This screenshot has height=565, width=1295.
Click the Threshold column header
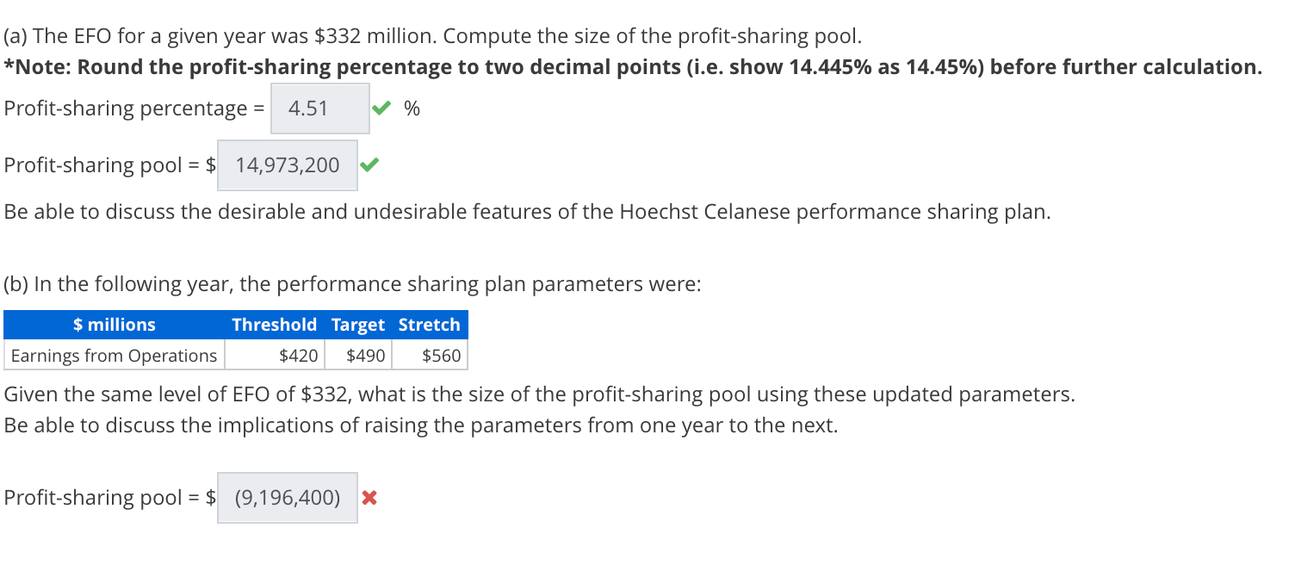275,325
